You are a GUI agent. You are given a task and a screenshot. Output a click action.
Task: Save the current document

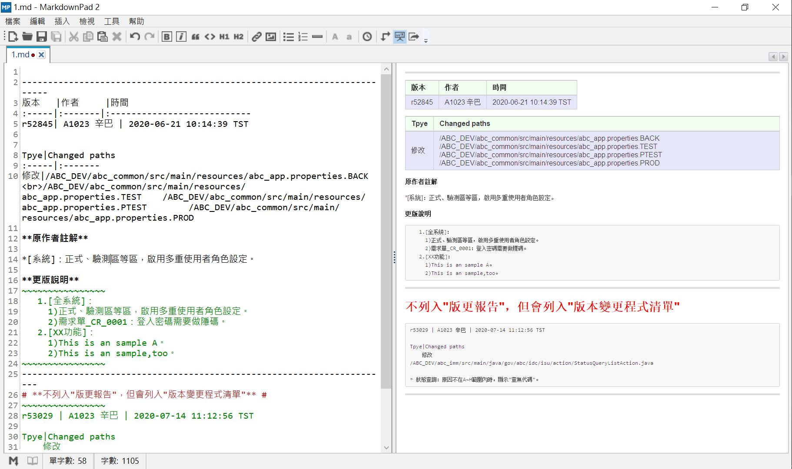click(x=41, y=37)
